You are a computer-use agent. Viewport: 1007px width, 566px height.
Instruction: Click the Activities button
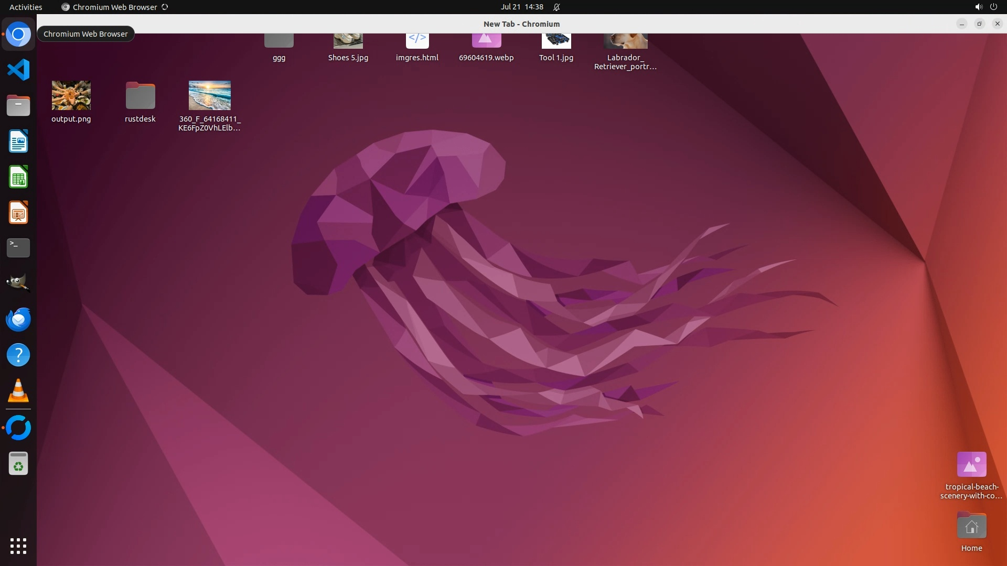[26, 7]
